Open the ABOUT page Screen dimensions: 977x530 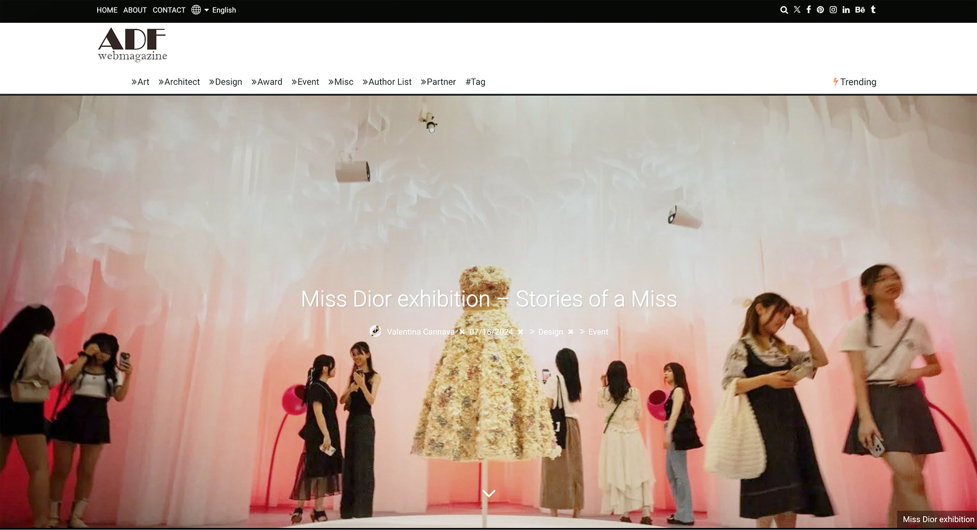(x=135, y=10)
